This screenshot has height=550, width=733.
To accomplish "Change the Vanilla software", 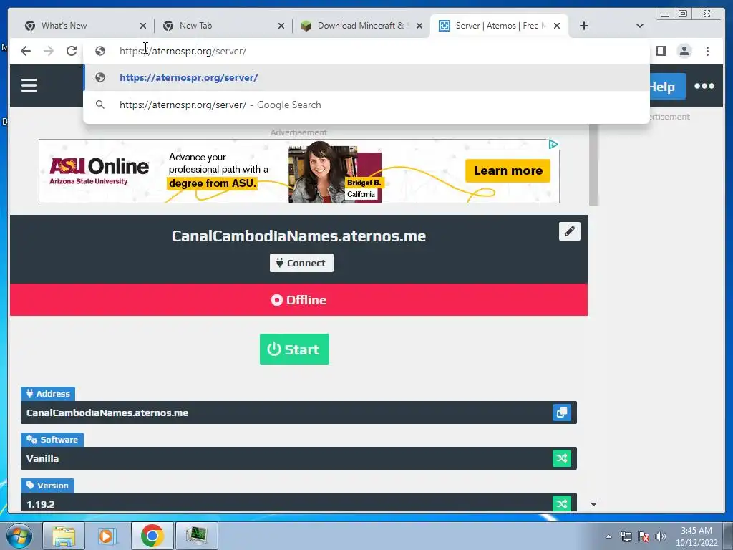I will (x=561, y=458).
